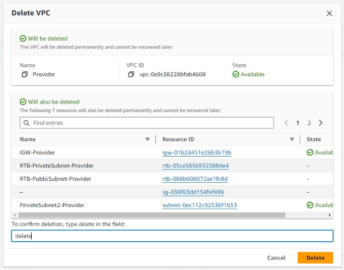Click the State column header

[x=314, y=139]
